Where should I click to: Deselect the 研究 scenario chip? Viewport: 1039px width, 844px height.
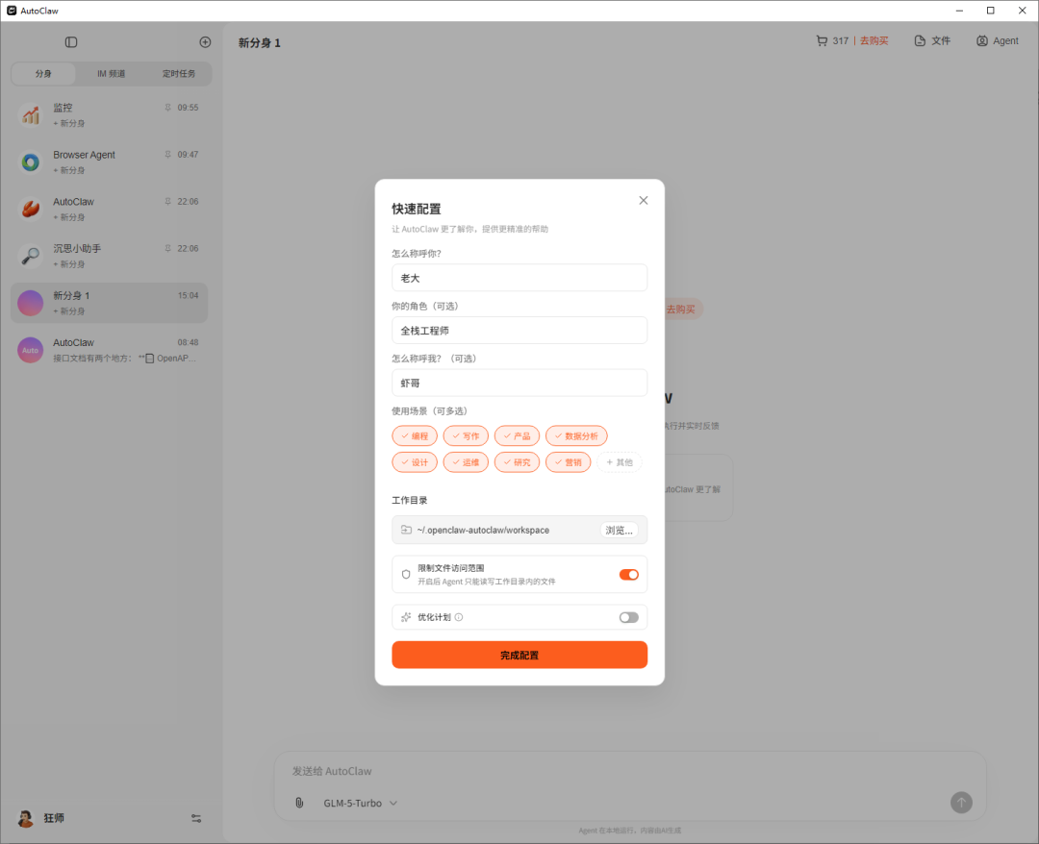tap(517, 462)
